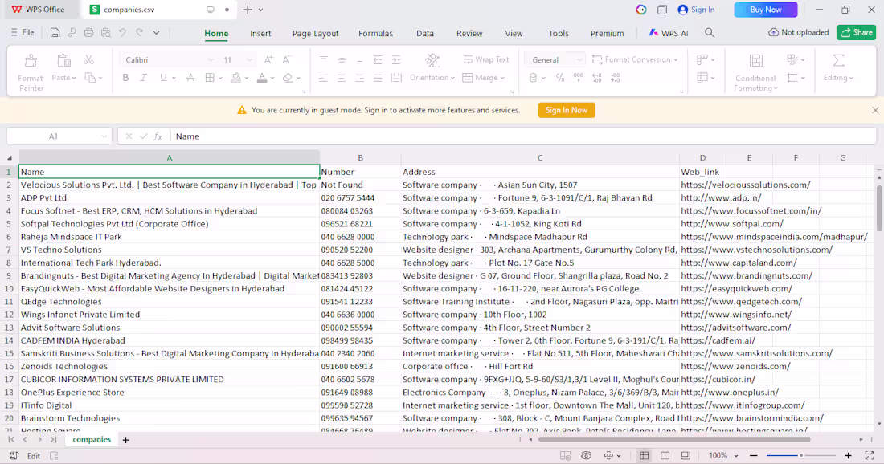Click Wrap Text button
884x464 pixels.
pyautogui.click(x=486, y=59)
